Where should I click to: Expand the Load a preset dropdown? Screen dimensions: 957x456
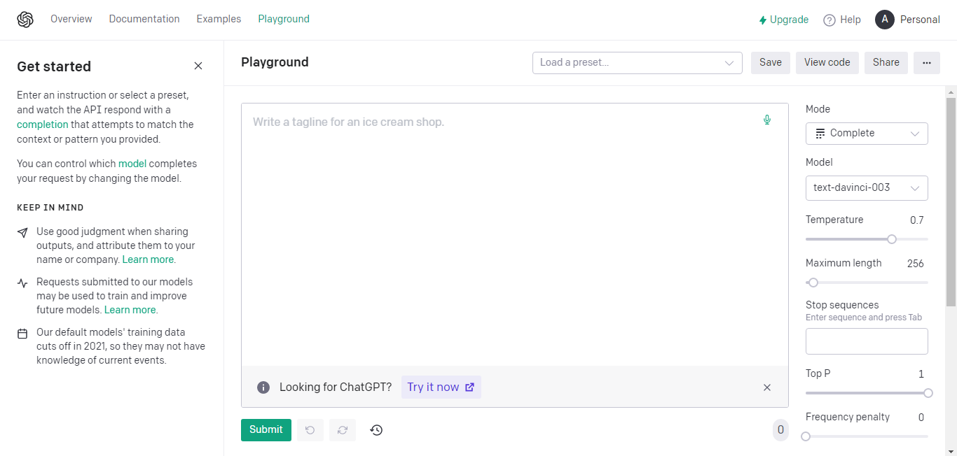(x=638, y=63)
